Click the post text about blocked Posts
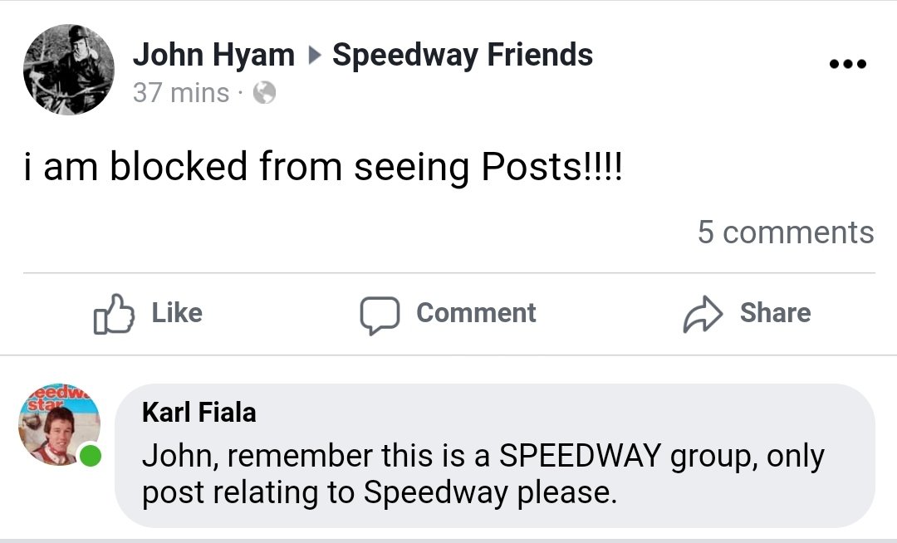The height and width of the screenshot is (543, 897). coord(322,167)
